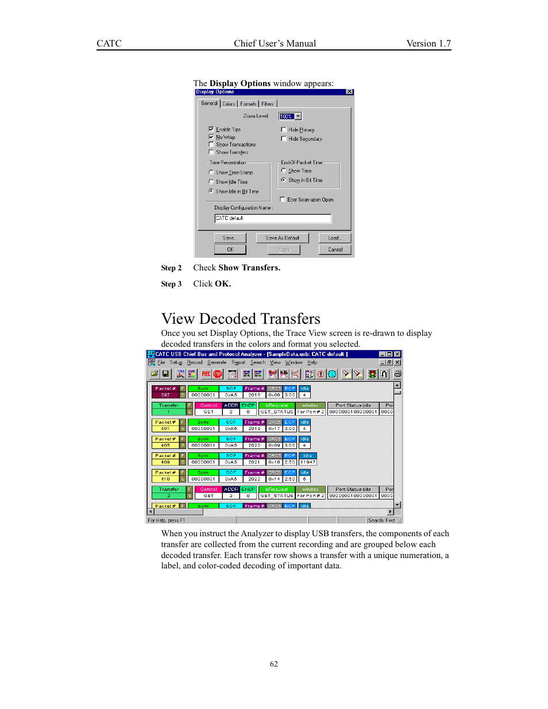This screenshot has height=709, width=548.
Task: Click the trace view horizontal scroll left arrow
Action: tap(151, 512)
